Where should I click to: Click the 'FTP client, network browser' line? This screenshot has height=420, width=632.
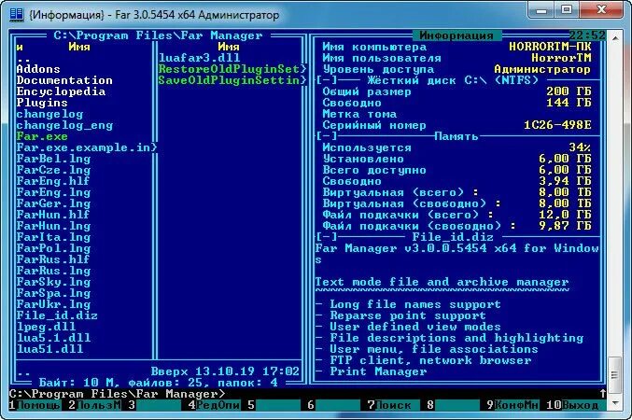430,360
